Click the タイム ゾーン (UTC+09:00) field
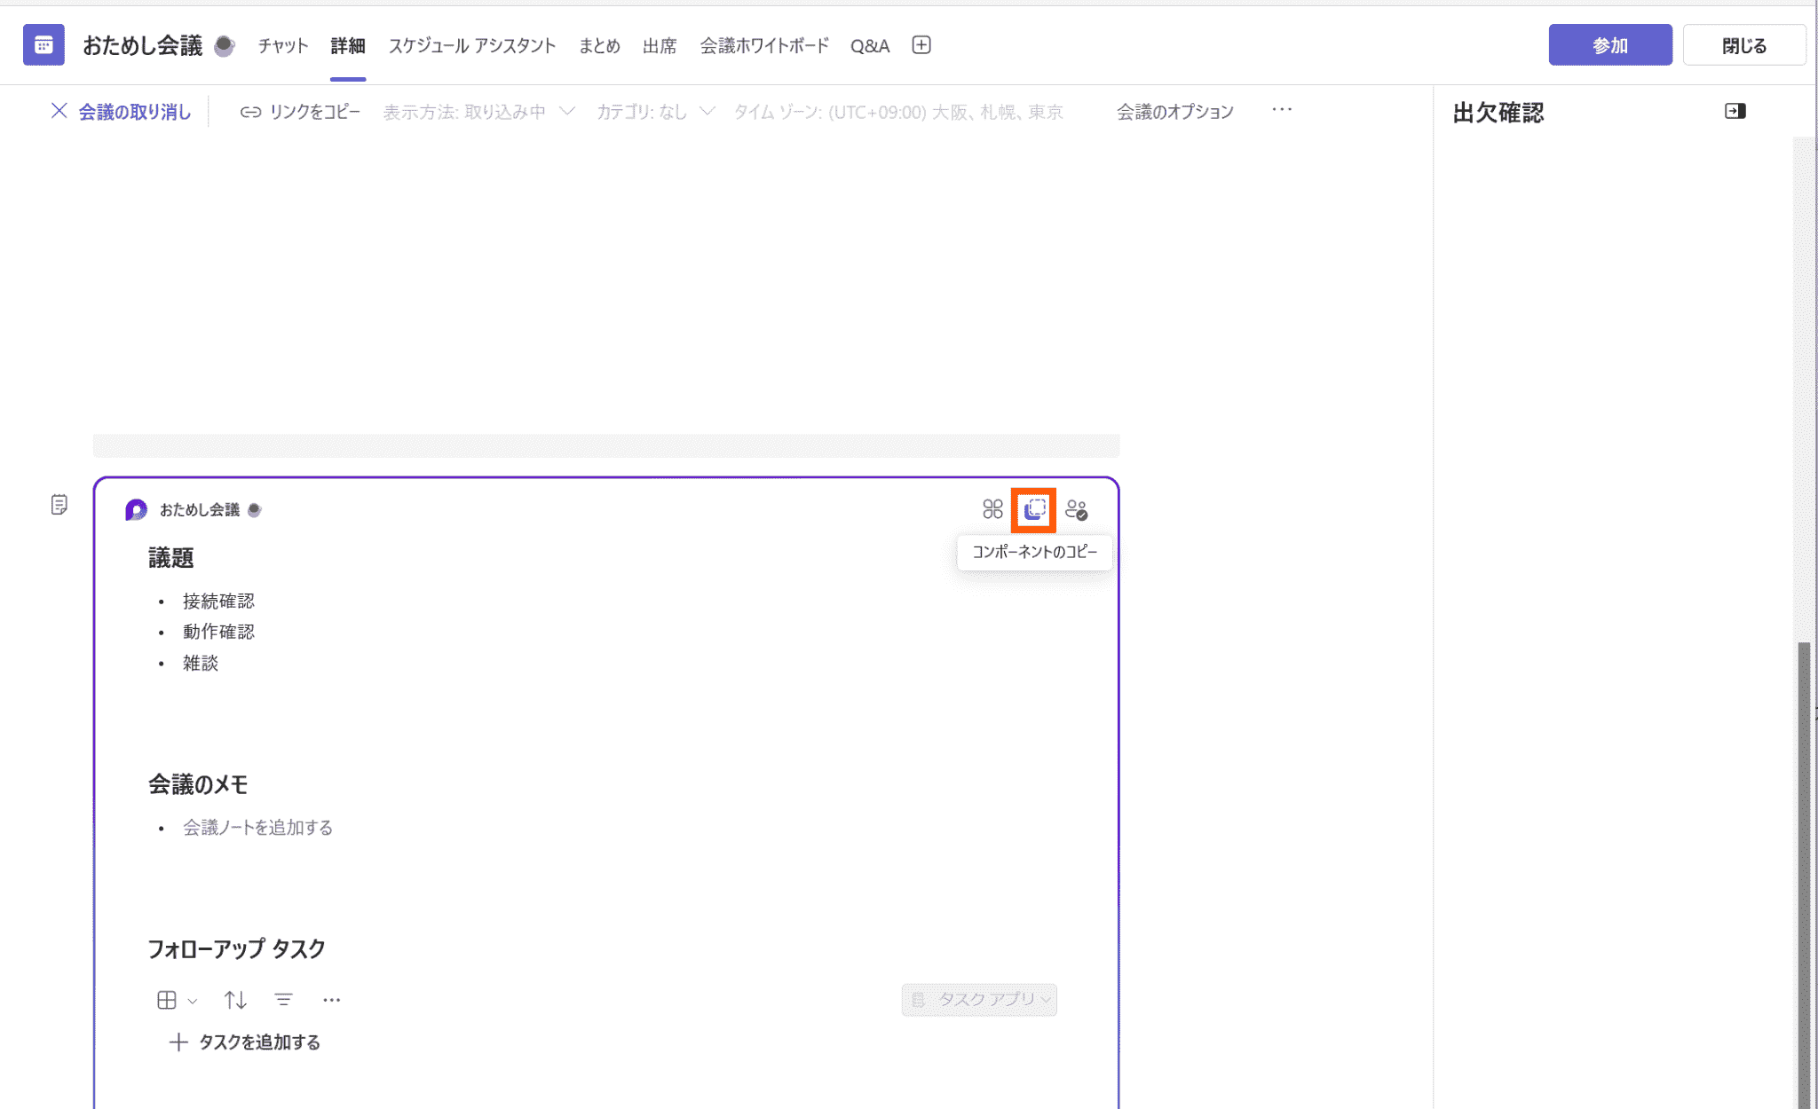The height and width of the screenshot is (1109, 1818). click(898, 112)
